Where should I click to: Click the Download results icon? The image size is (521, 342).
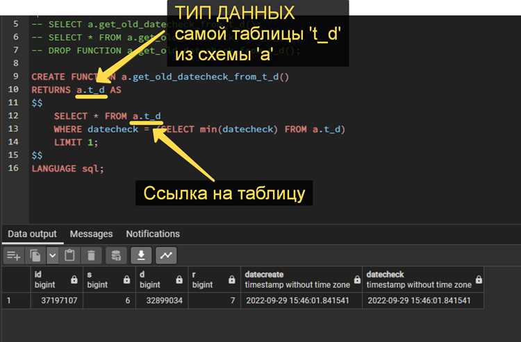[x=141, y=255]
